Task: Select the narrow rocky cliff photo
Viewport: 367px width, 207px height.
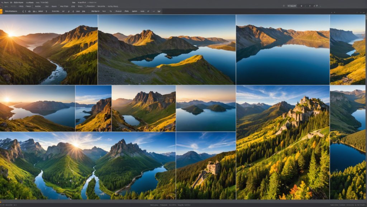Action: tap(93, 109)
